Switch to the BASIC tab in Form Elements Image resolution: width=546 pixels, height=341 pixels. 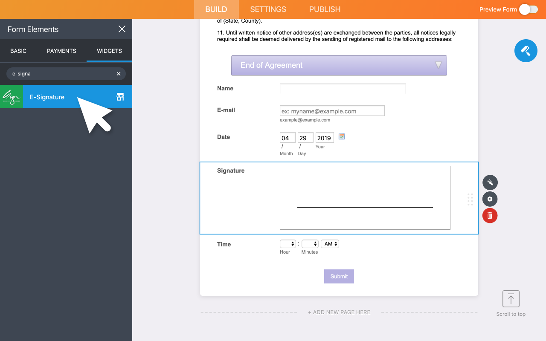pos(18,51)
